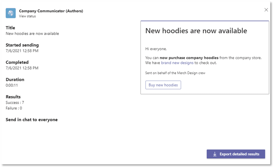This screenshot has width=274, height=168.
Task: Open the brand new designs link
Action: (x=177, y=63)
